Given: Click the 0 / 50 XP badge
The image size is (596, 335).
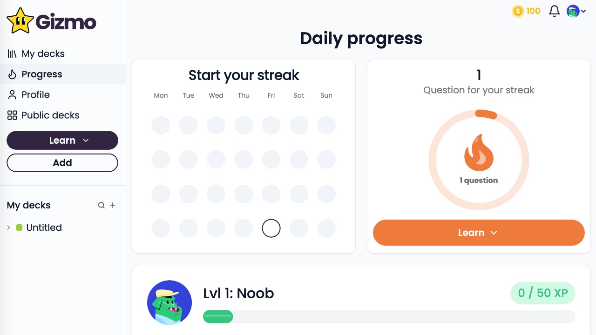Looking at the screenshot, I should 542,293.
